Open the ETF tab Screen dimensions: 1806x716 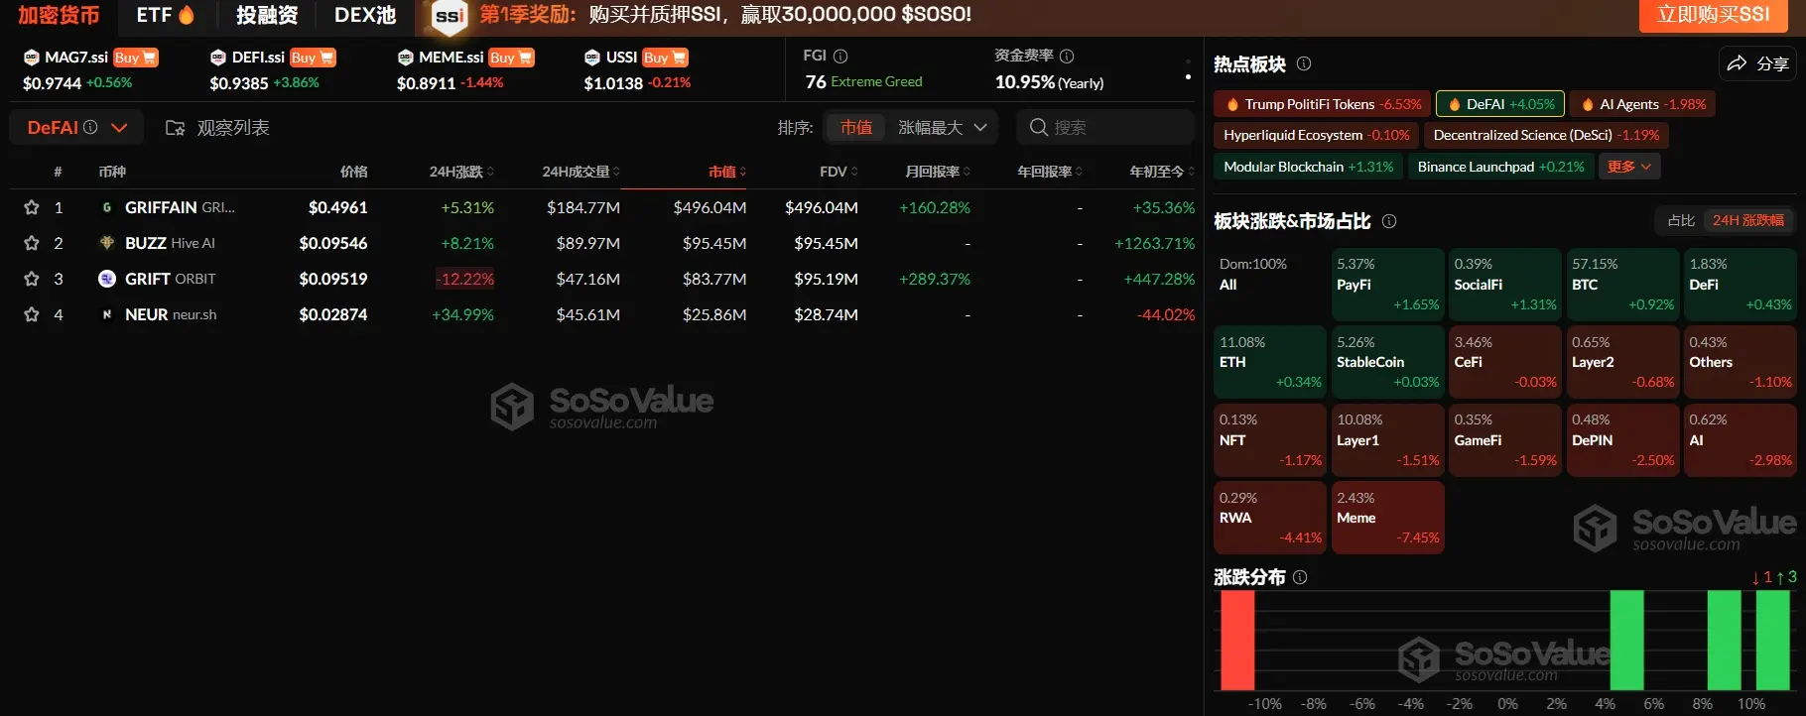click(165, 15)
